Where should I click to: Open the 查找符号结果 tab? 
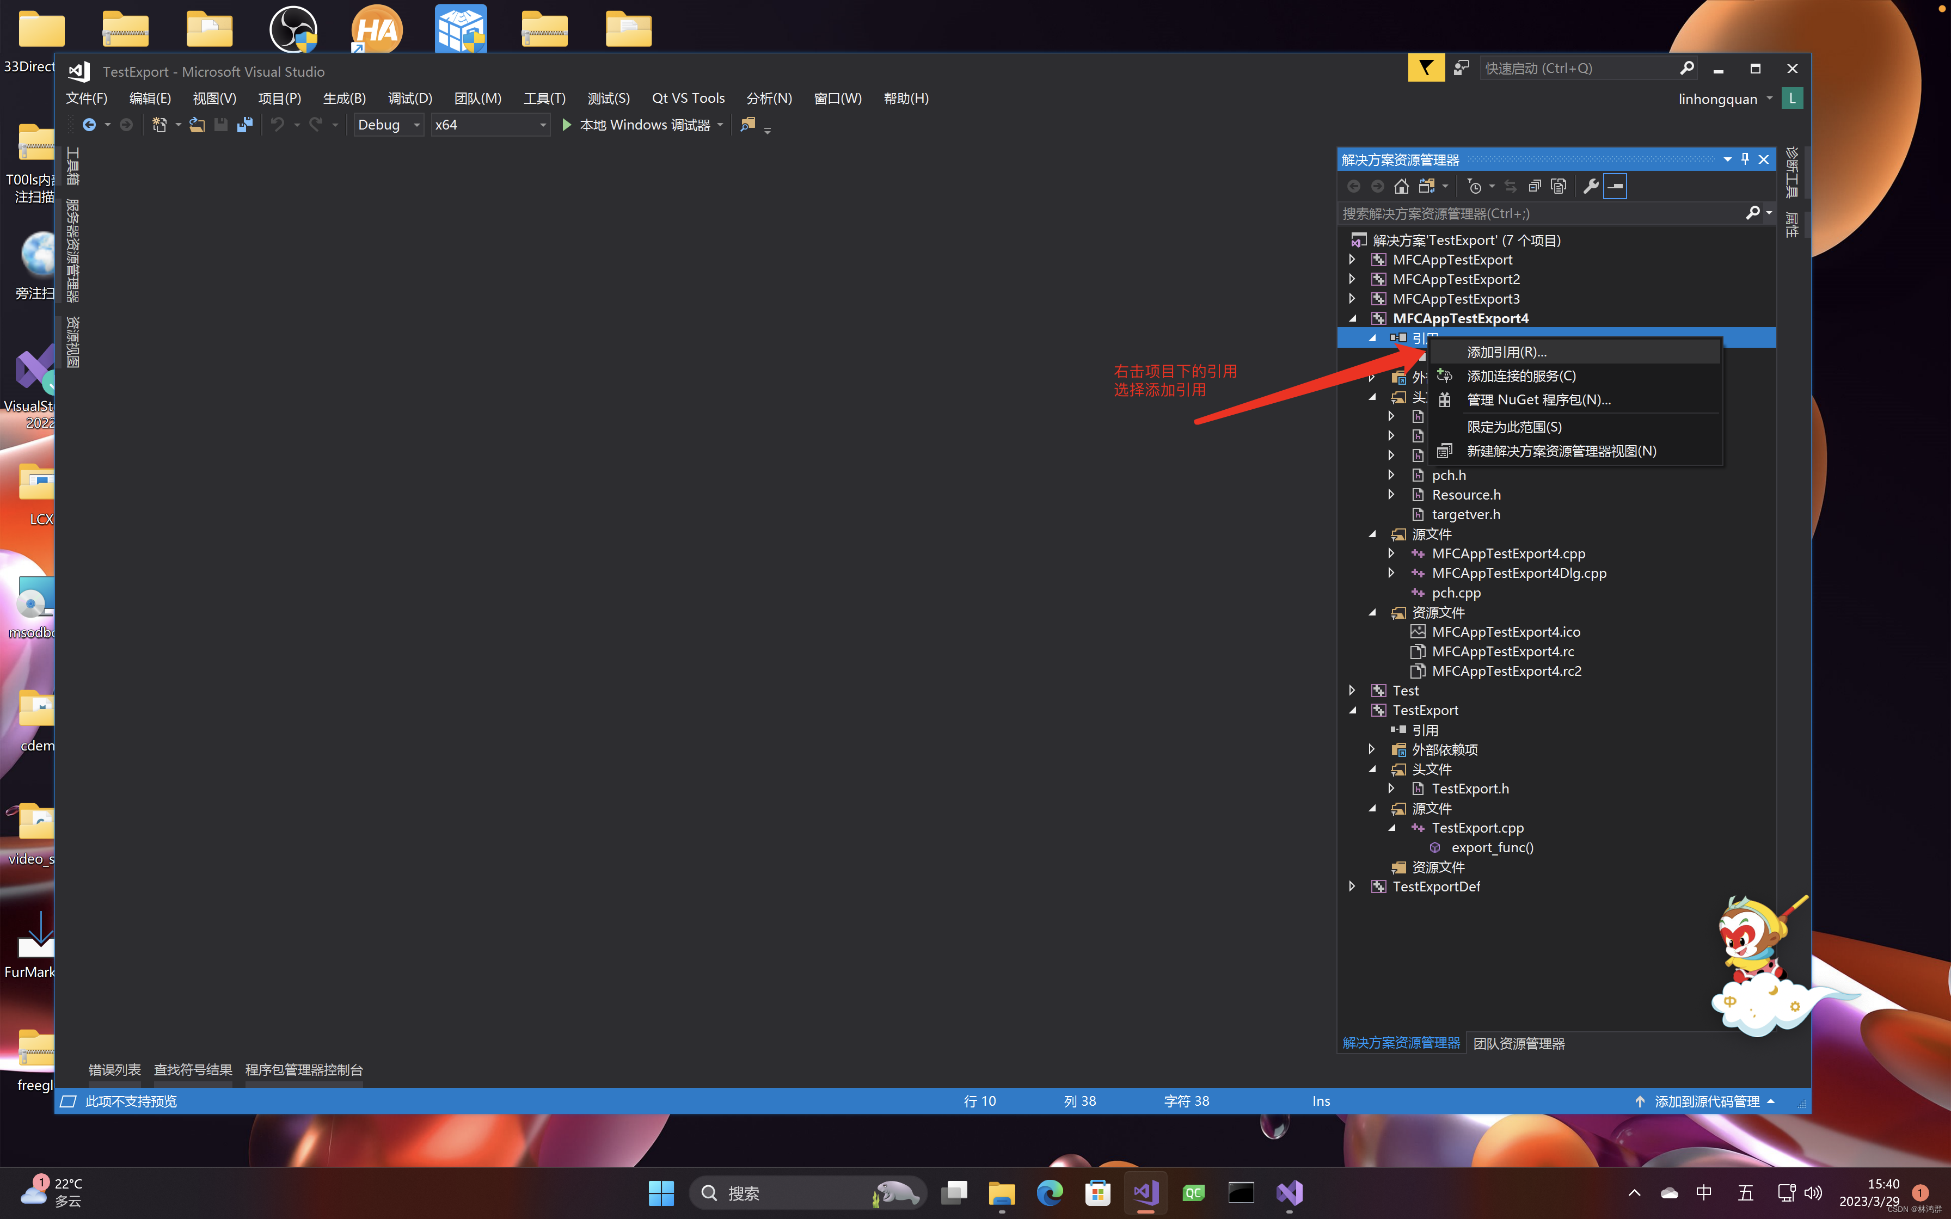(193, 1070)
